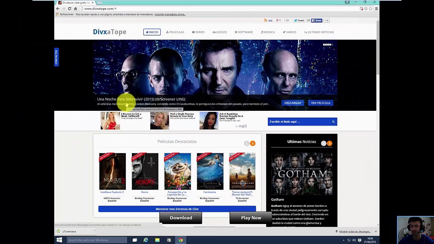Image resolution: width=434 pixels, height=244 pixels.
Task: Click the Facebook Share button
Action: coord(317,20)
